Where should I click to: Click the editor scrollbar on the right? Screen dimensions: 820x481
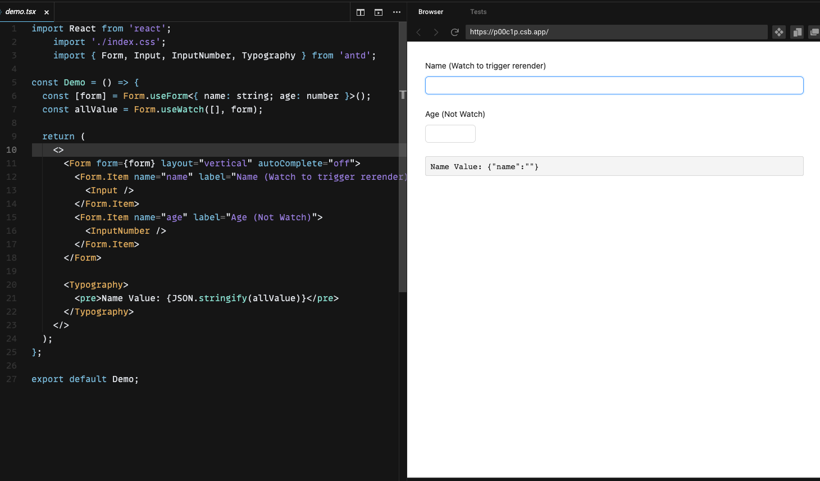pyautogui.click(x=402, y=157)
